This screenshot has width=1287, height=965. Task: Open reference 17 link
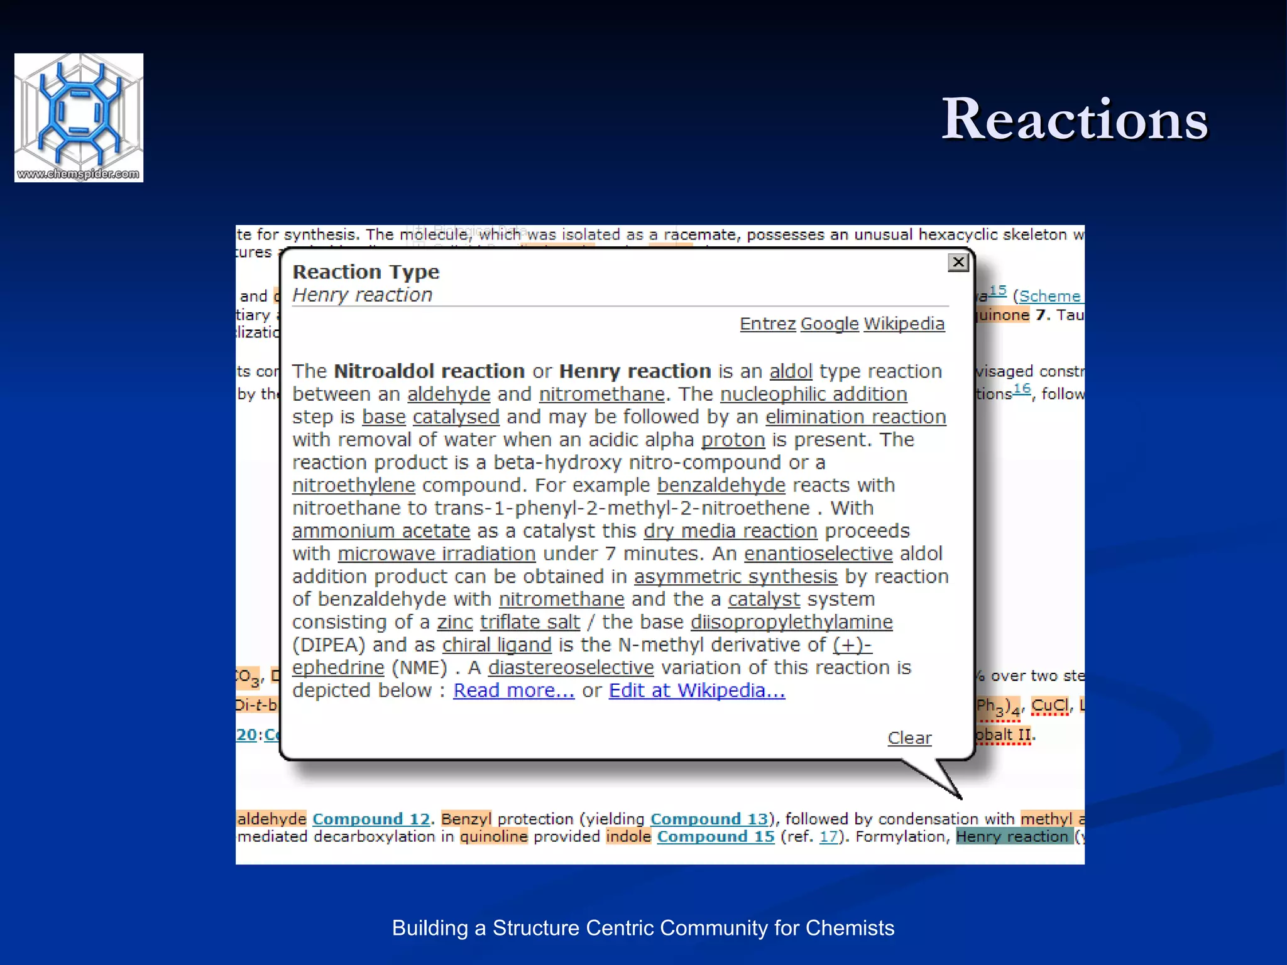(829, 837)
